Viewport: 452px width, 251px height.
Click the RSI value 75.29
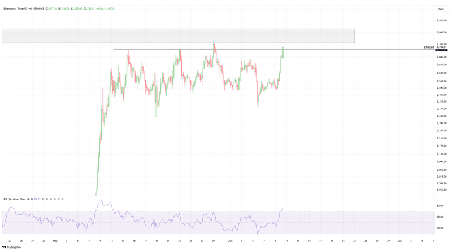[37, 199]
